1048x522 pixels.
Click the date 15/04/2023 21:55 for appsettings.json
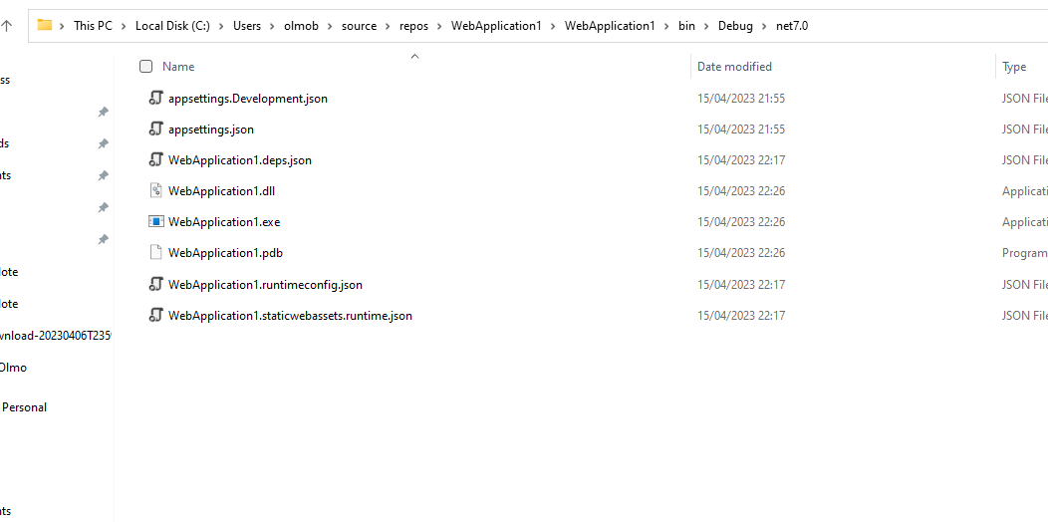click(x=741, y=130)
